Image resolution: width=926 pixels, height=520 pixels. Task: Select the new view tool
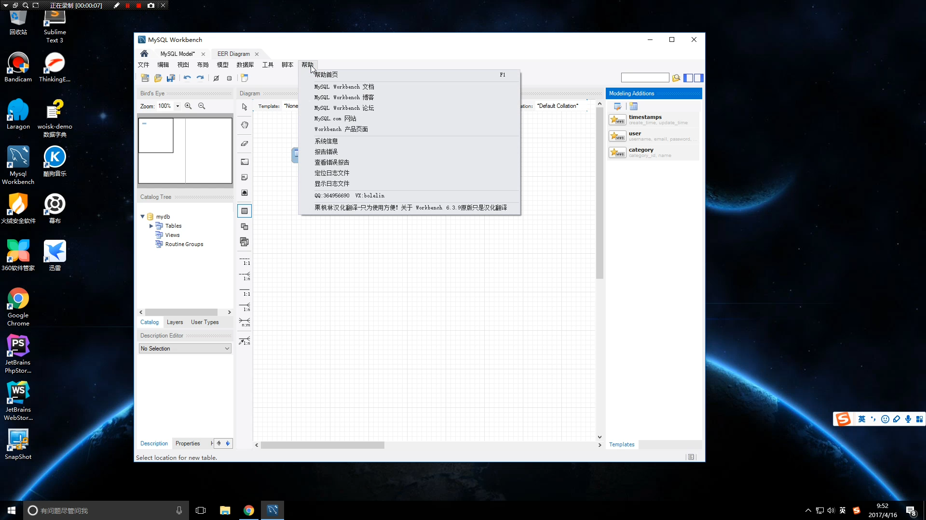245,226
